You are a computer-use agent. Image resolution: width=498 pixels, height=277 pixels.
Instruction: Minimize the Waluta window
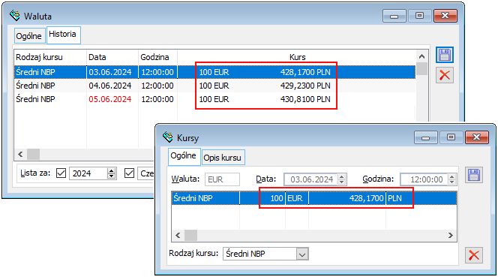click(x=394, y=16)
